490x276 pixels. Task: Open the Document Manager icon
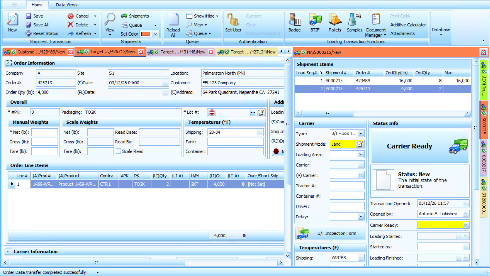376,19
